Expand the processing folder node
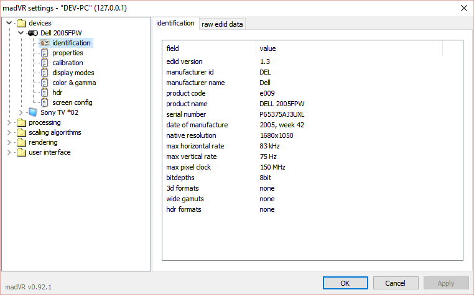The image size is (474, 295). click(x=9, y=122)
